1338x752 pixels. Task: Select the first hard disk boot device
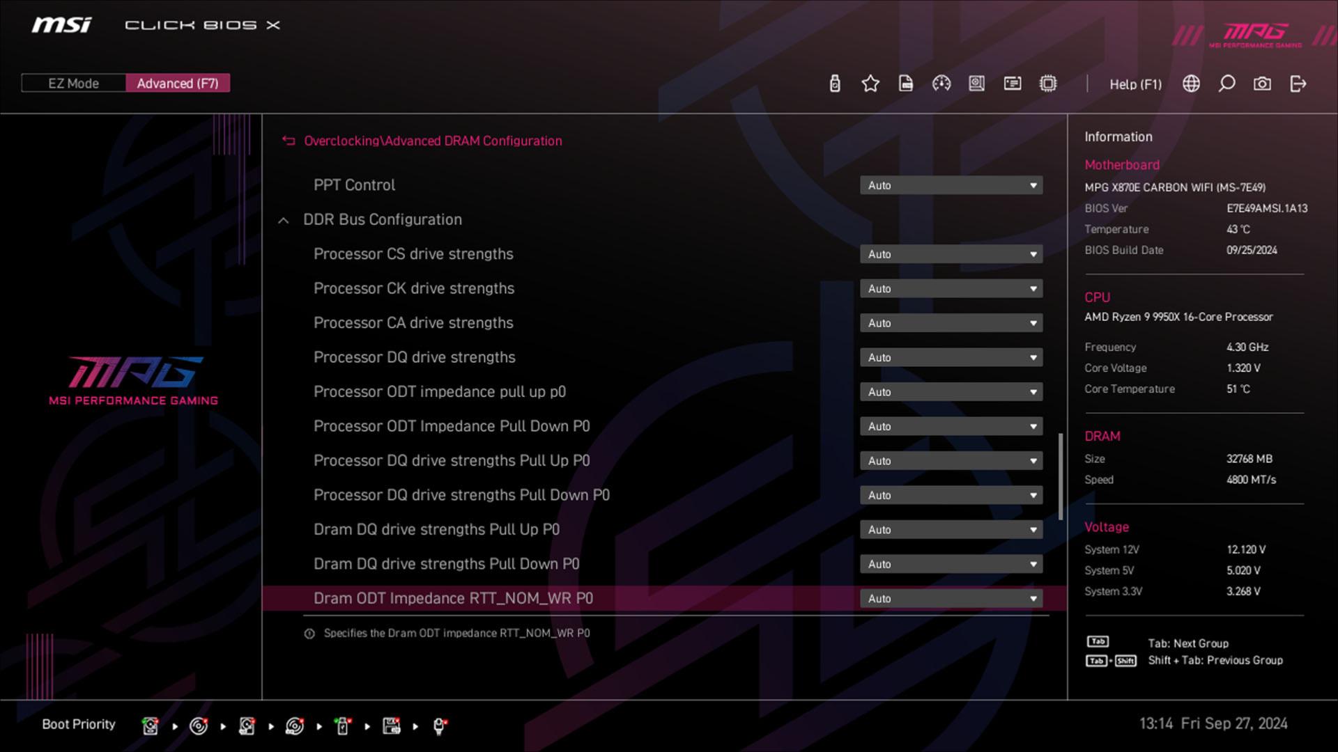[150, 726]
